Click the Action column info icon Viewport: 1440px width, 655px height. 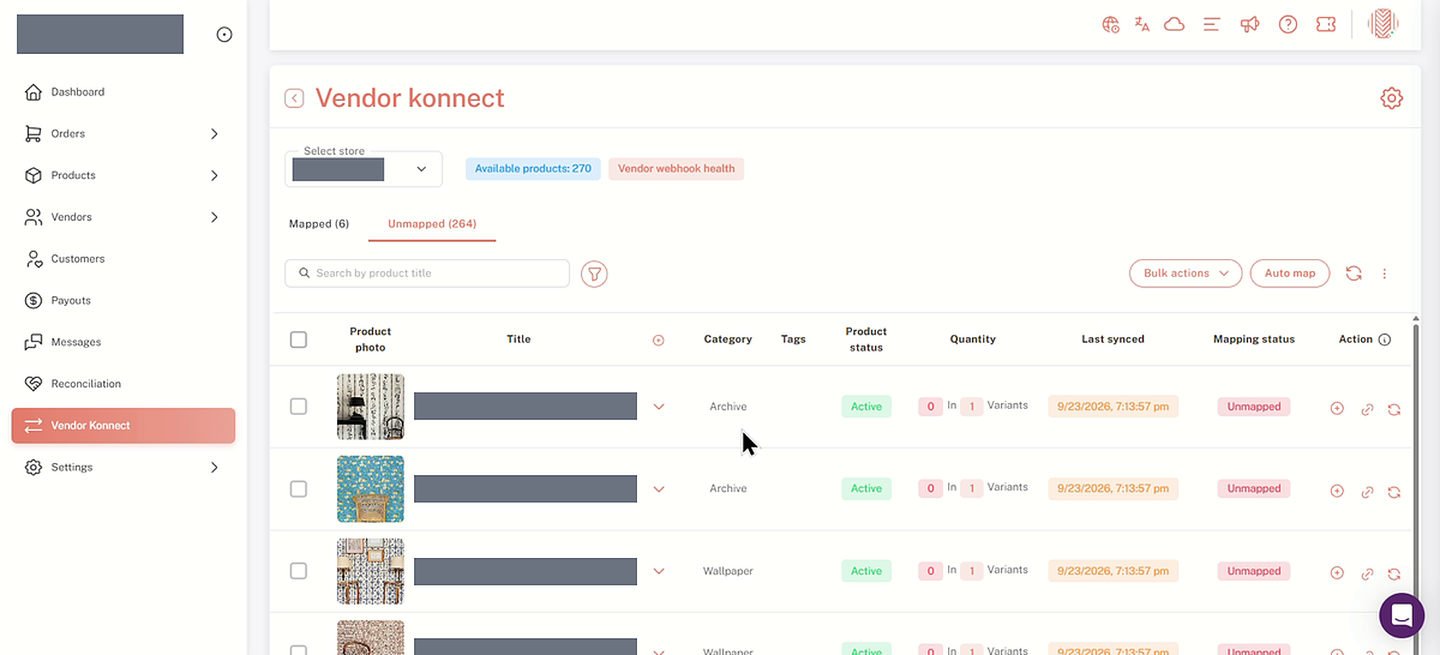point(1385,339)
